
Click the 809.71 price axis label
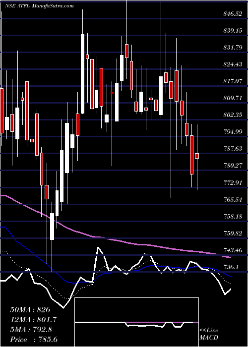point(233,98)
